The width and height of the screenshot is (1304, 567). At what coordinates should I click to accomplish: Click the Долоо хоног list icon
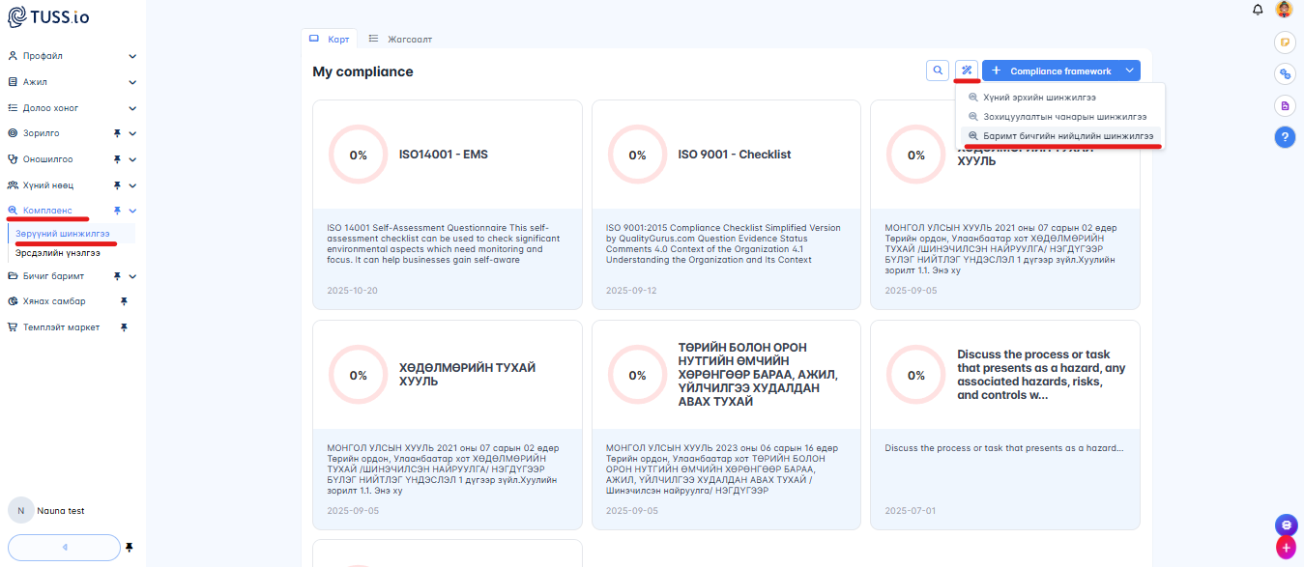tap(13, 108)
